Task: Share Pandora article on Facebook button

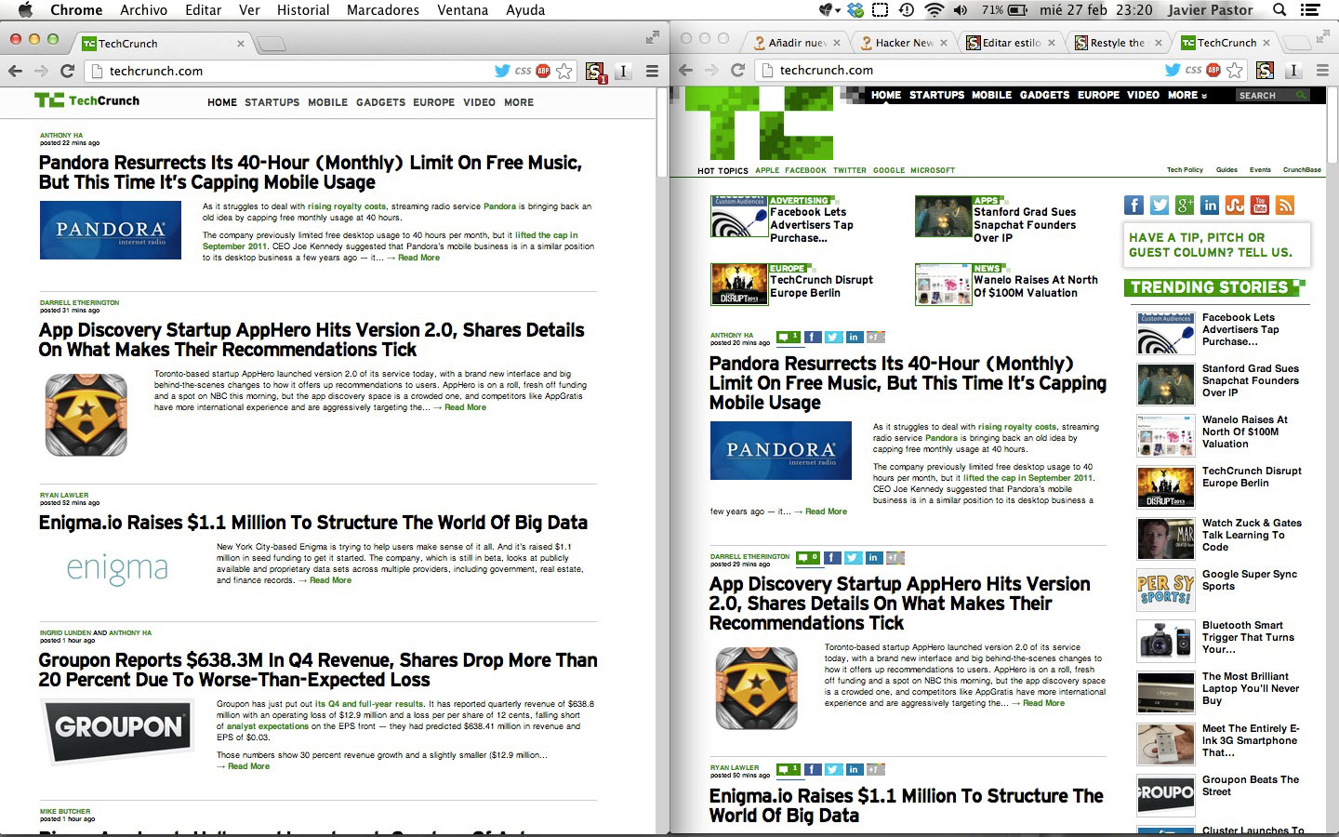Action: 813,337
